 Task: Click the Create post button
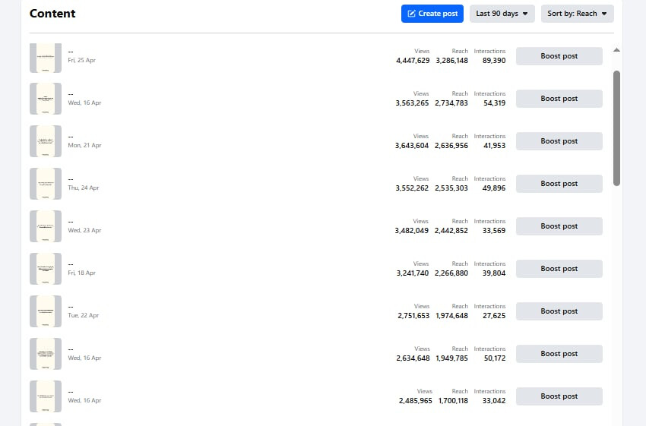tap(432, 14)
